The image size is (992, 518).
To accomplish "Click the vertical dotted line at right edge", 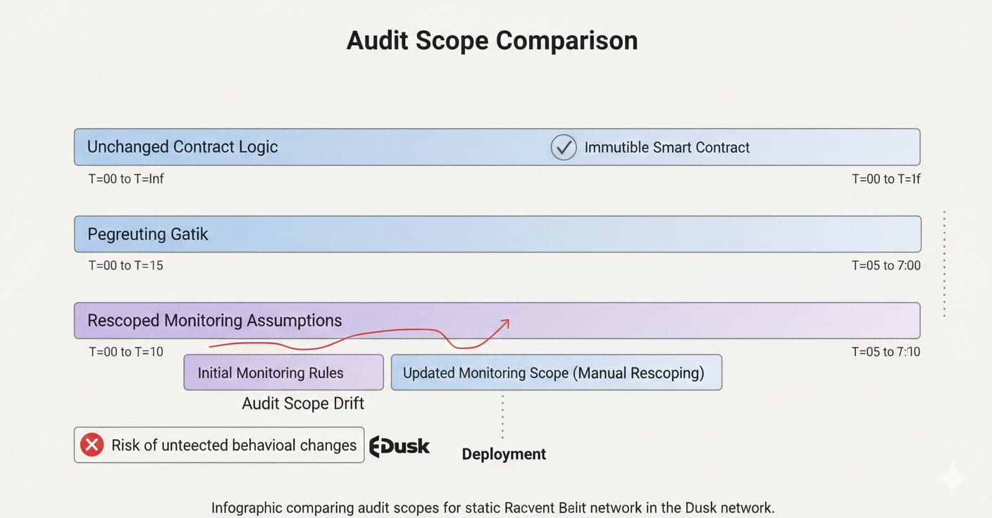I will point(944,264).
